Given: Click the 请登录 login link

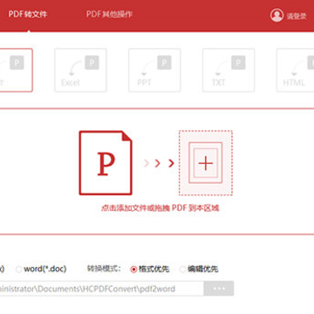Looking at the screenshot, I should pos(297,17).
